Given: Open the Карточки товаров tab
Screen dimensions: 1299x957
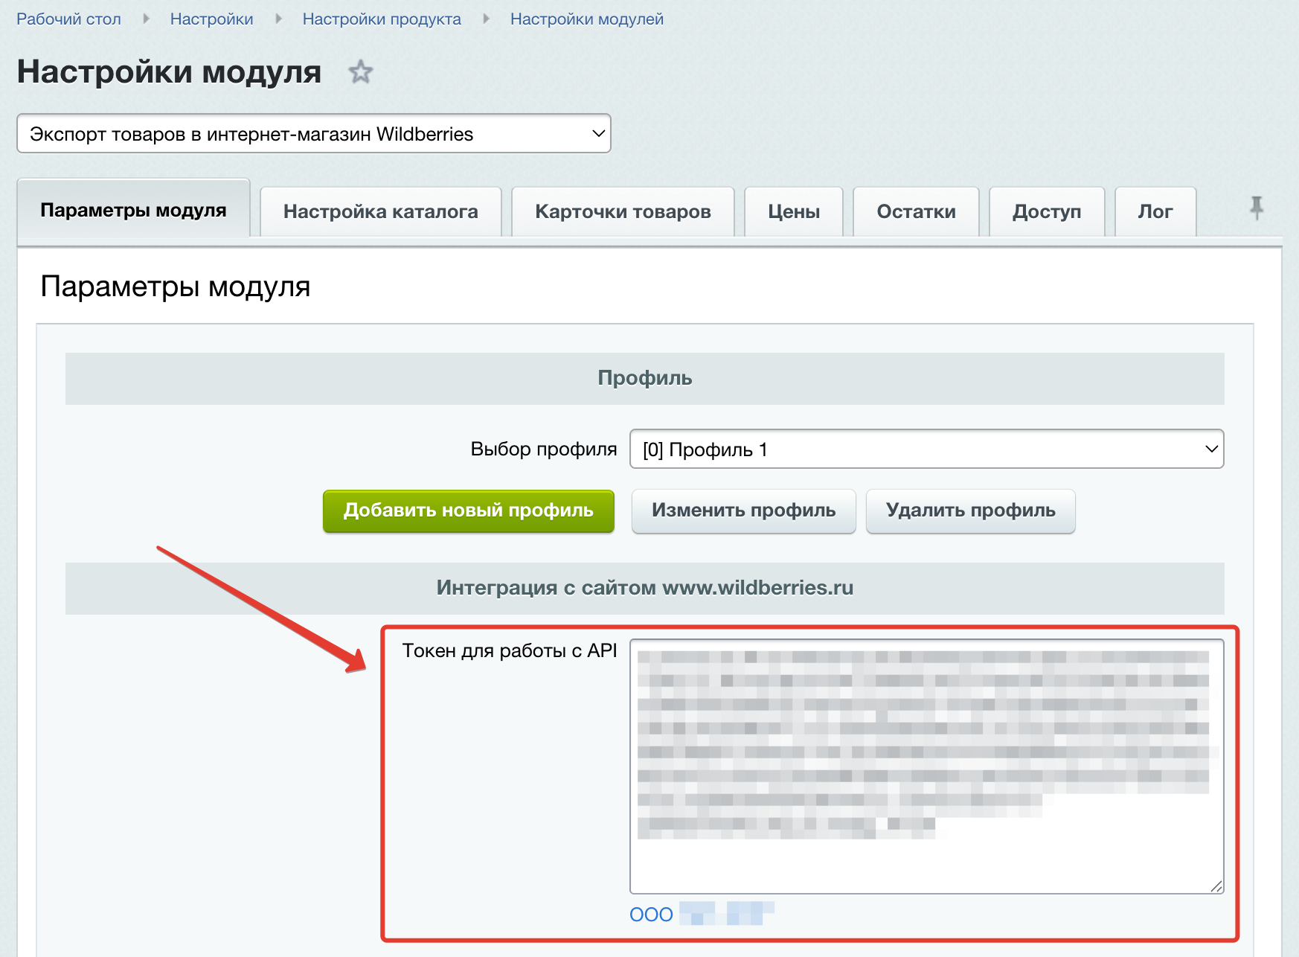Looking at the screenshot, I should point(623,212).
